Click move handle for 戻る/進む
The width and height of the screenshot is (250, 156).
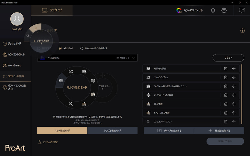234,104
